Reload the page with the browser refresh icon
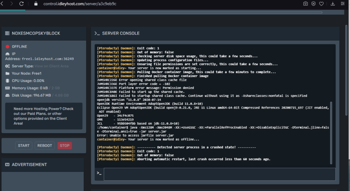The width and height of the screenshot is (350, 191). coord(21,4)
